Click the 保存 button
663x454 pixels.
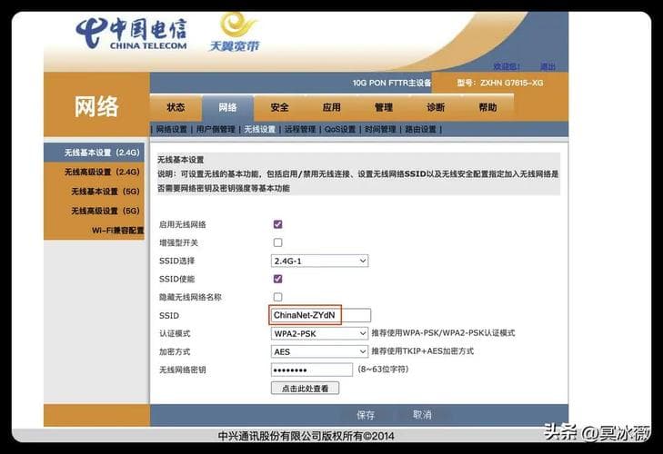pos(366,415)
